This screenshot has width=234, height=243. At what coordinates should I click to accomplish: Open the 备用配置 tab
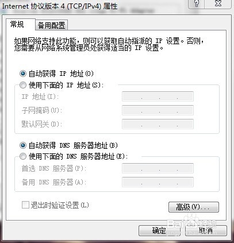(x=52, y=25)
